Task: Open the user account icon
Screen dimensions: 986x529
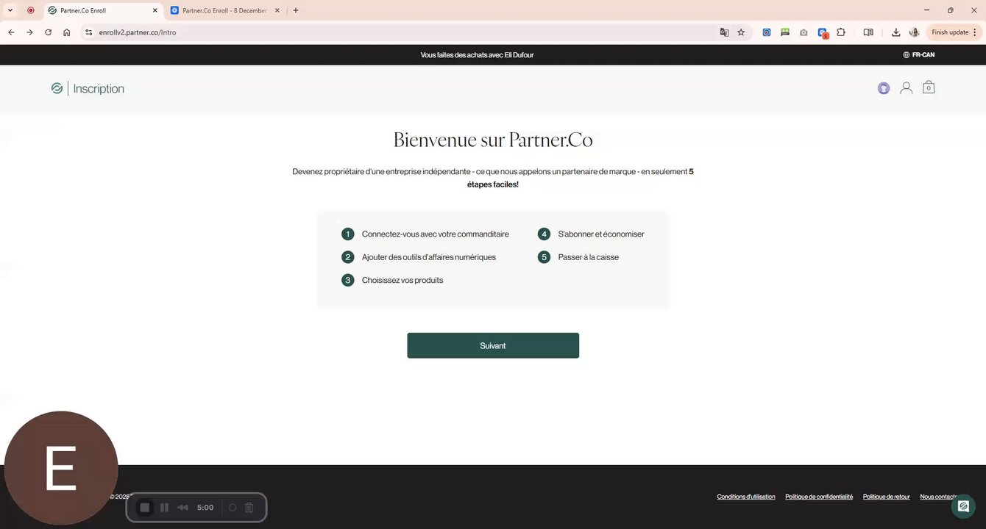Action: [x=907, y=88]
